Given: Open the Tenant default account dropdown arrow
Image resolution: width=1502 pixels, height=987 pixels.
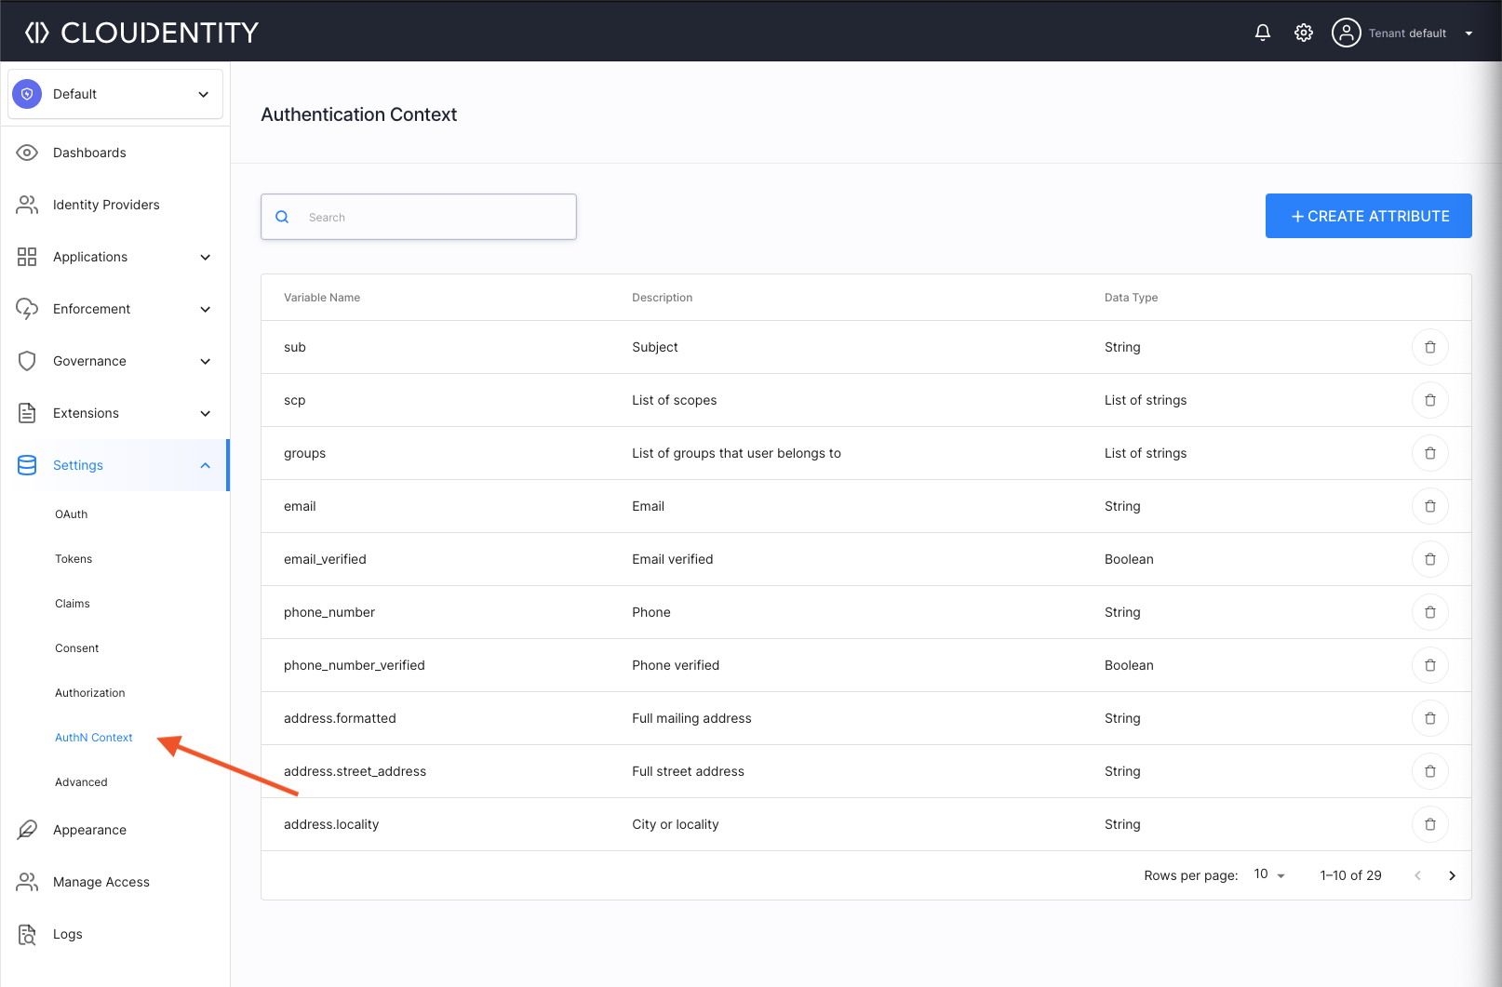Looking at the screenshot, I should click(x=1468, y=33).
